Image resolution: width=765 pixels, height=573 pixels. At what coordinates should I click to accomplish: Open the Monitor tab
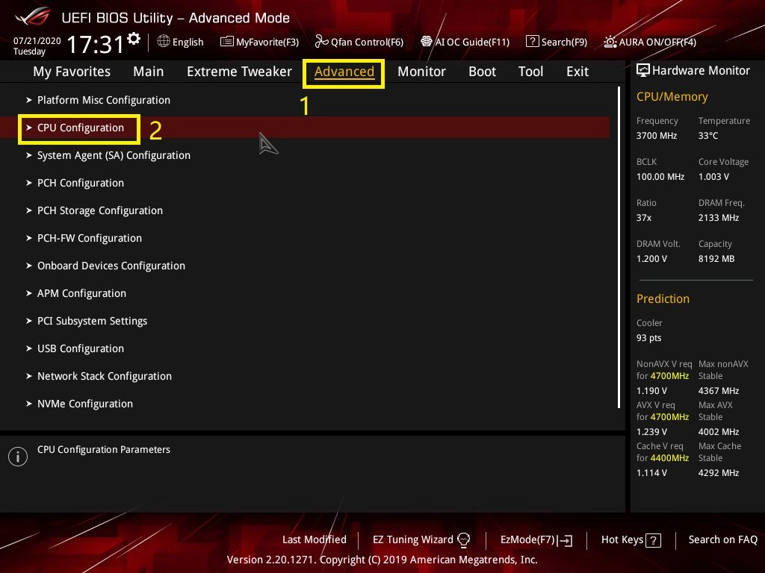[x=421, y=72]
